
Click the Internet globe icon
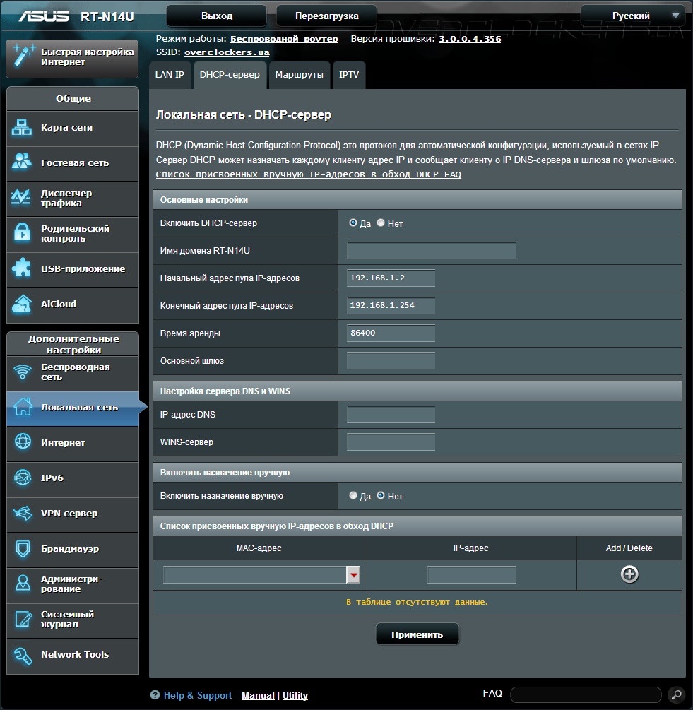(x=23, y=442)
